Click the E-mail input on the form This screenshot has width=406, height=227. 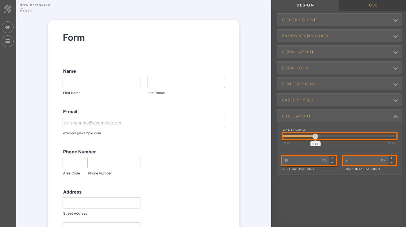[144, 122]
